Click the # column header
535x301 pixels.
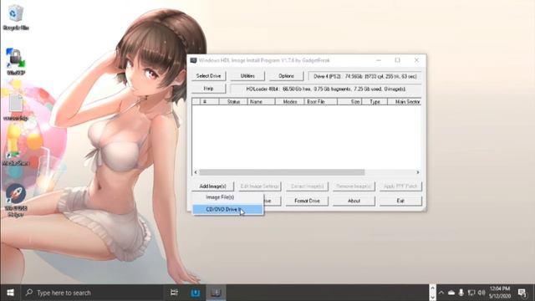(x=209, y=102)
